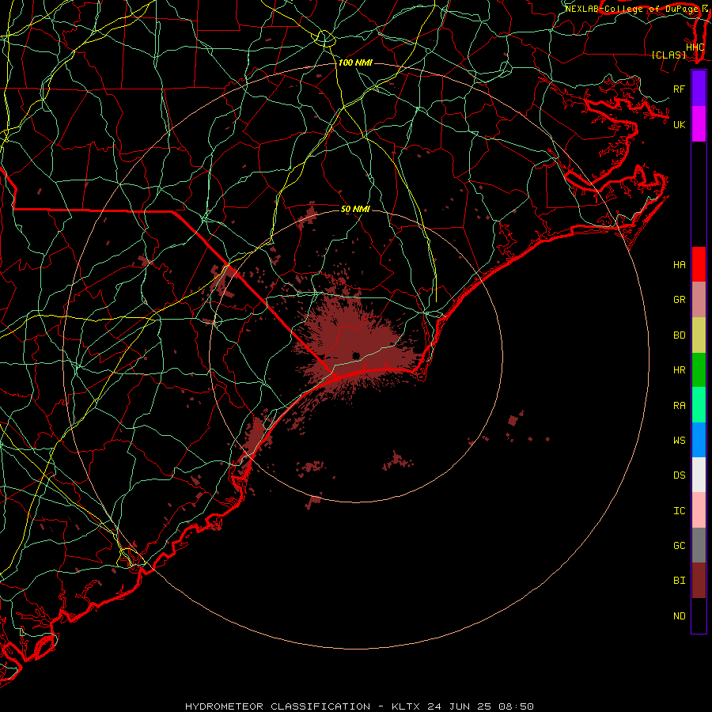Screen dimensions: 712x712
Task: Click the [CLAS] units label
Action: [668, 55]
